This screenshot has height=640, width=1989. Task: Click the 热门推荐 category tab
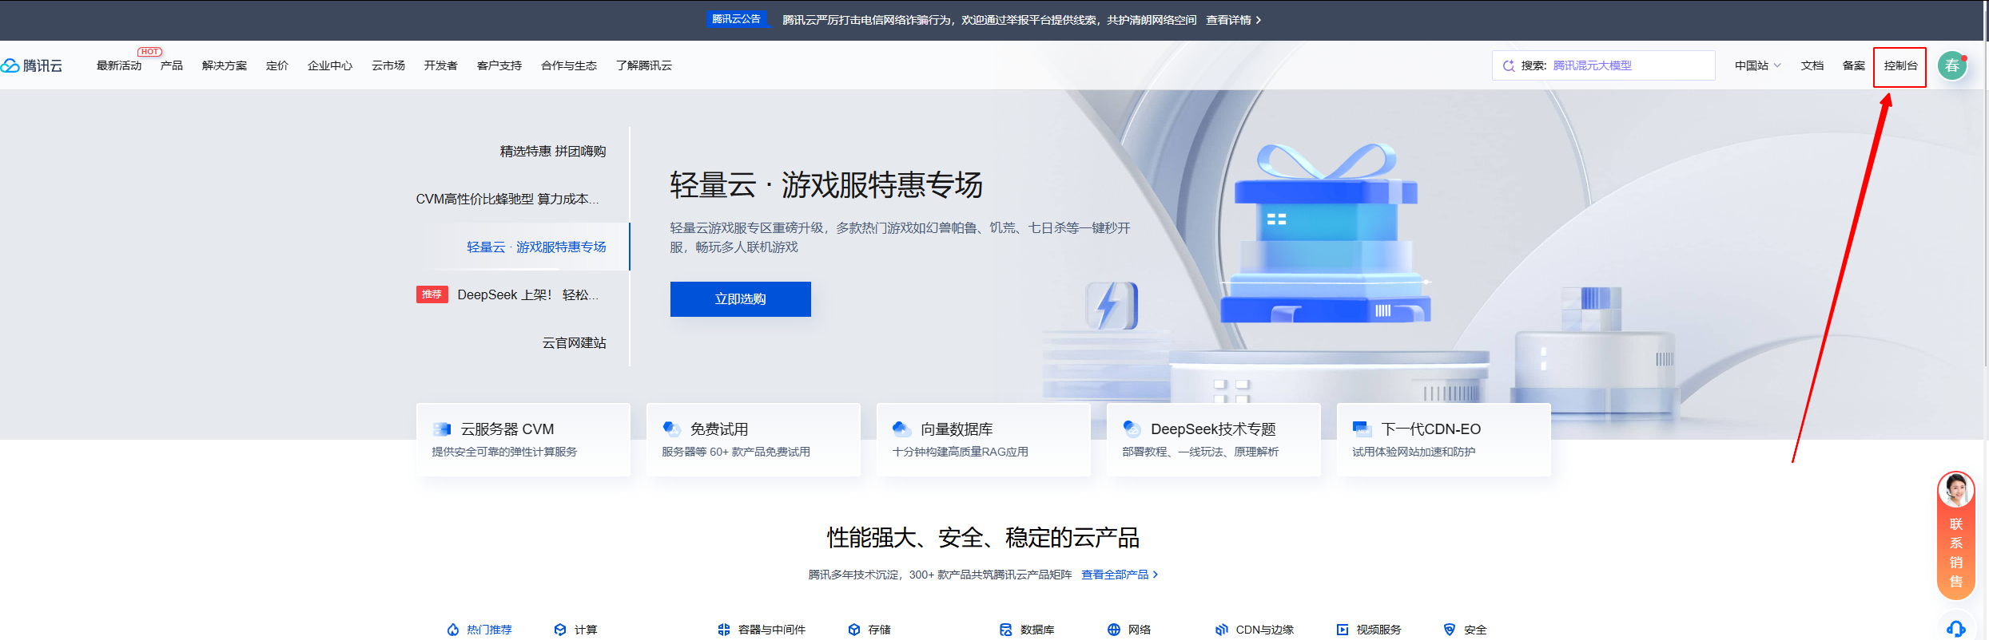point(479,630)
